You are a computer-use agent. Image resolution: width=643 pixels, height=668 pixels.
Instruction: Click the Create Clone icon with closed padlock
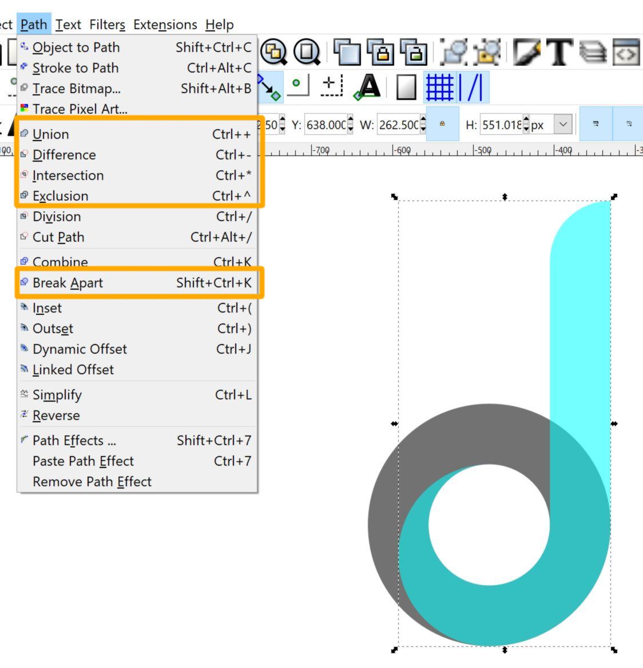[380, 52]
